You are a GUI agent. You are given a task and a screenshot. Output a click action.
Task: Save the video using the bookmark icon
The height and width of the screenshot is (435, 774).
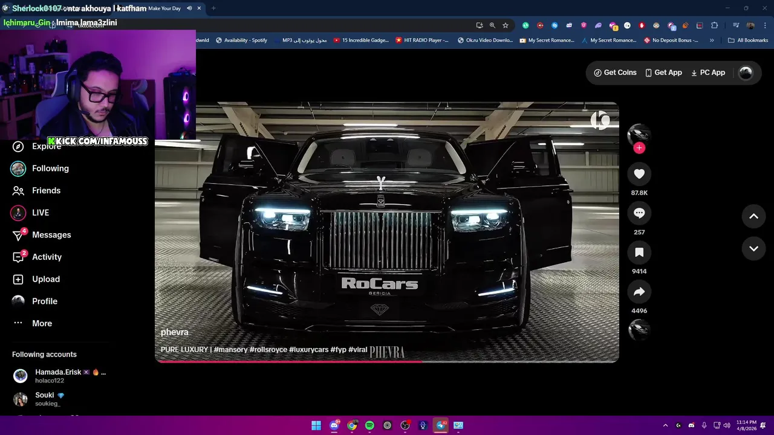point(639,253)
